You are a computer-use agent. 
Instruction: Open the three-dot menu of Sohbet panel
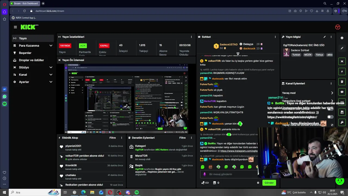275,37
